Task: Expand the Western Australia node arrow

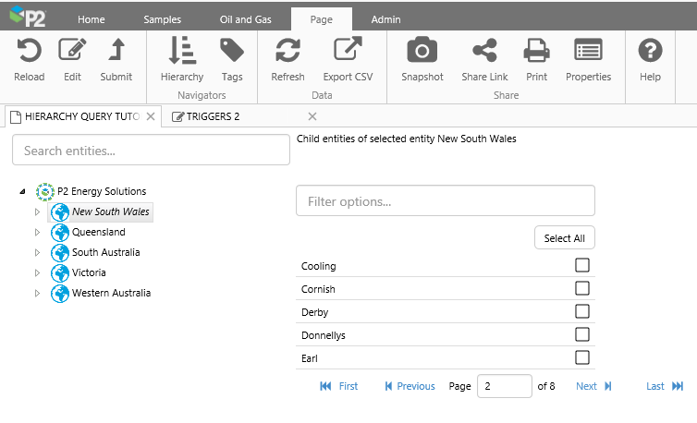Action: (38, 294)
